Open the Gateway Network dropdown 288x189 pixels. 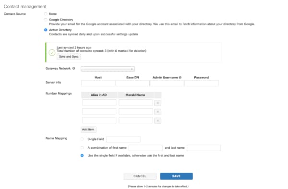click(108, 69)
